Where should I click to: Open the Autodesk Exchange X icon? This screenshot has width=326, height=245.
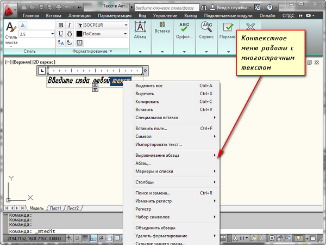[257, 8]
